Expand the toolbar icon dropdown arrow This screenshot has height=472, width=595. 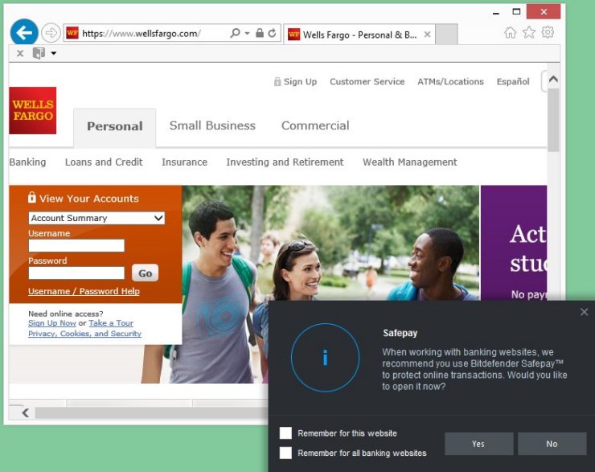click(54, 53)
